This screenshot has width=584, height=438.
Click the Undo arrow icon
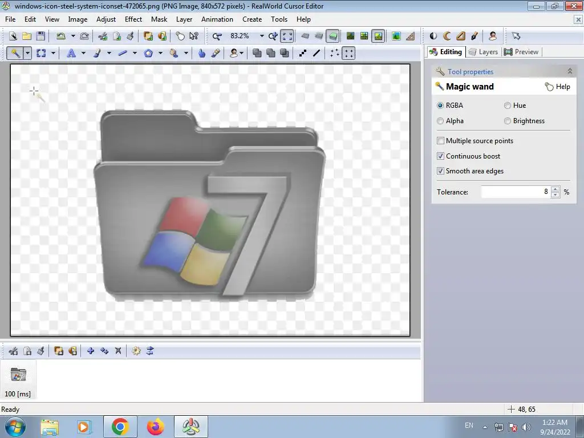60,36
